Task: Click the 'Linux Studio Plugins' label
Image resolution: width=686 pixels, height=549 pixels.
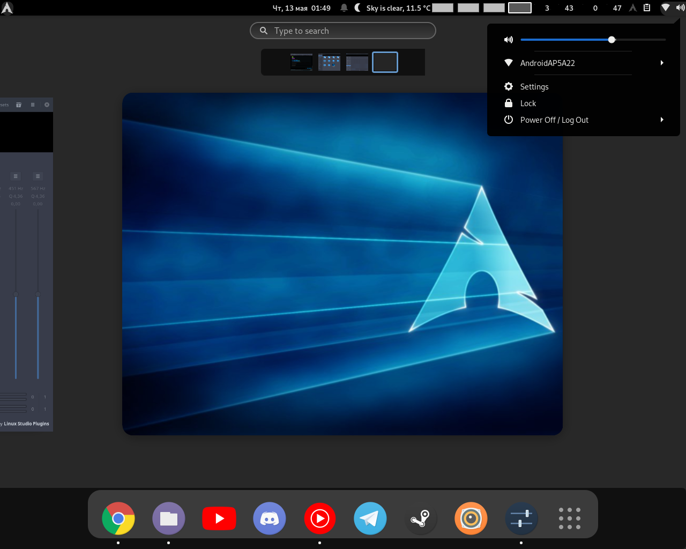Action: coord(26,424)
